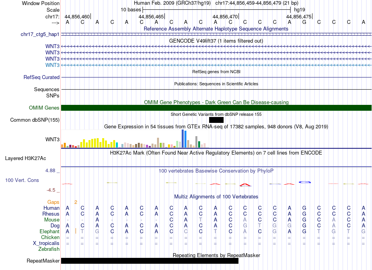Click 'Reference Assembly Alternate Haplotype Sequence Alignments' title

[216, 29]
